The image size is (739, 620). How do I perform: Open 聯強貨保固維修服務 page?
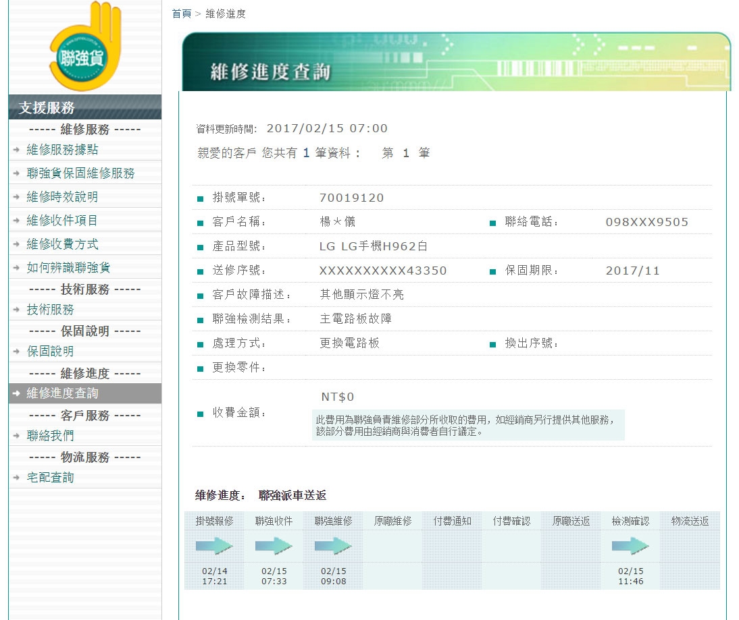(x=80, y=173)
